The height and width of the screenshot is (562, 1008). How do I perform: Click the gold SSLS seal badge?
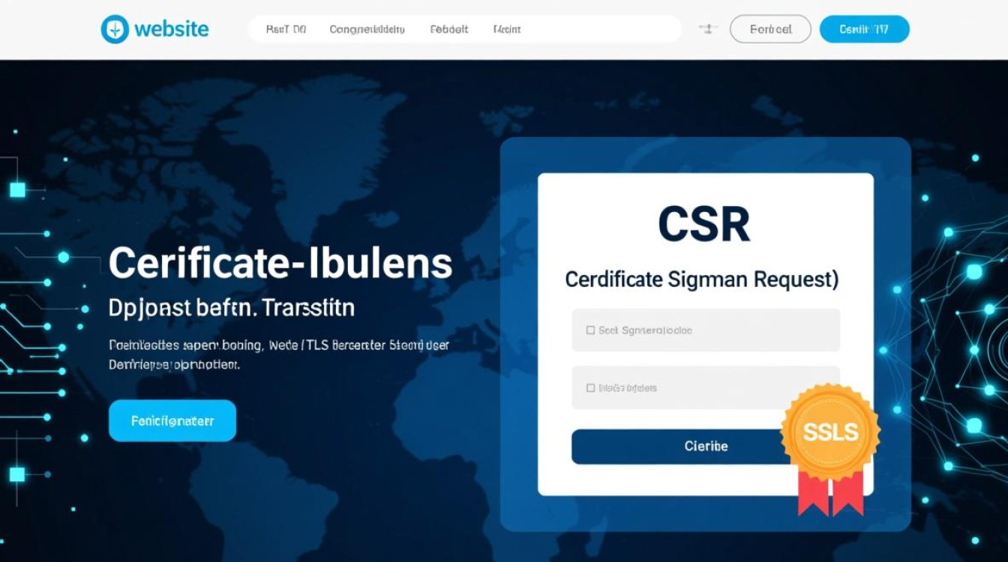[x=829, y=431]
